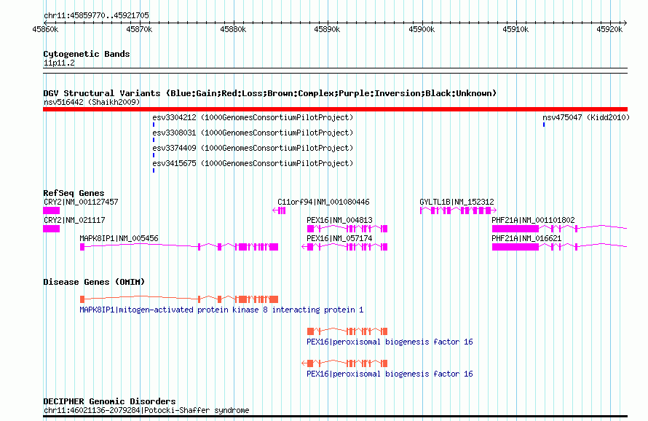
Task: Click the black Potocki-Shaffer syndrome region bar
Action: point(335,417)
